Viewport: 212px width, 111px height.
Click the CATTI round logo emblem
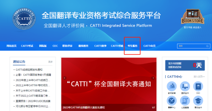click(24, 19)
